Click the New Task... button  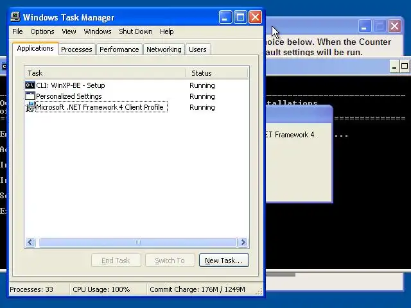224,261
